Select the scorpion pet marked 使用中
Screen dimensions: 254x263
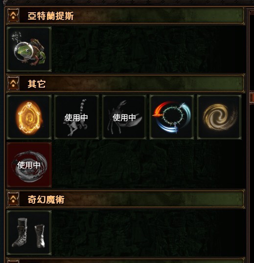coord(124,117)
